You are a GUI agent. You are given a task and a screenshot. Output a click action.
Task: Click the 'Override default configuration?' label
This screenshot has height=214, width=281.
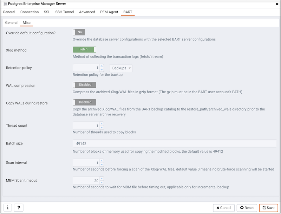31,33
